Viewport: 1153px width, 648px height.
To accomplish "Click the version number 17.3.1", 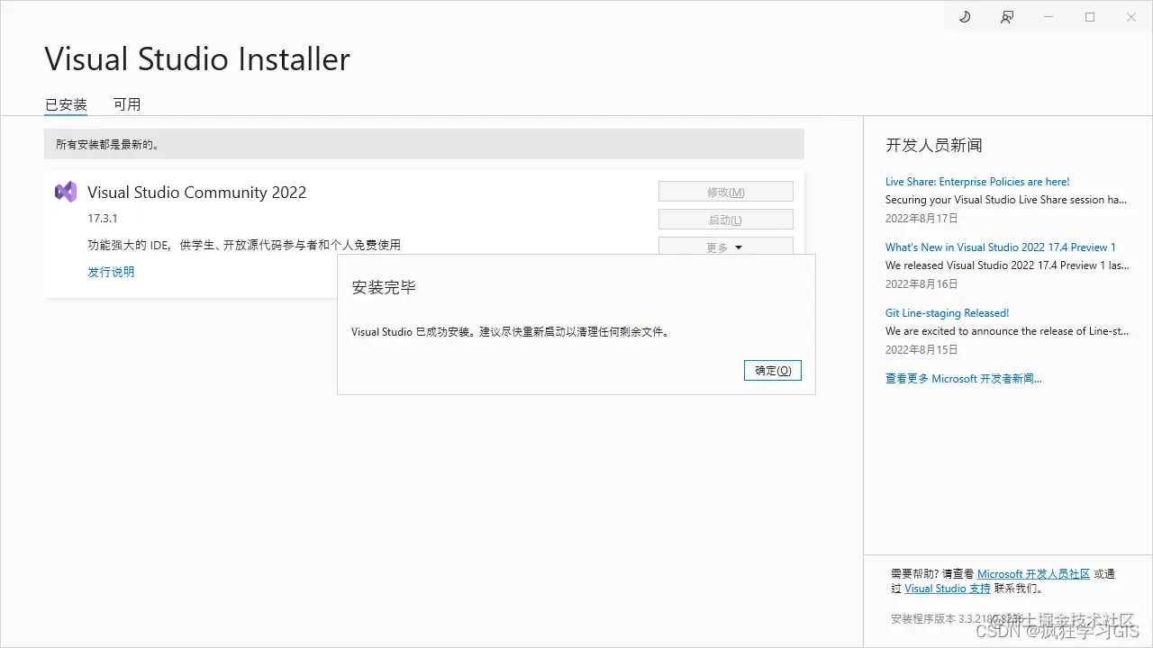I will point(103,219).
